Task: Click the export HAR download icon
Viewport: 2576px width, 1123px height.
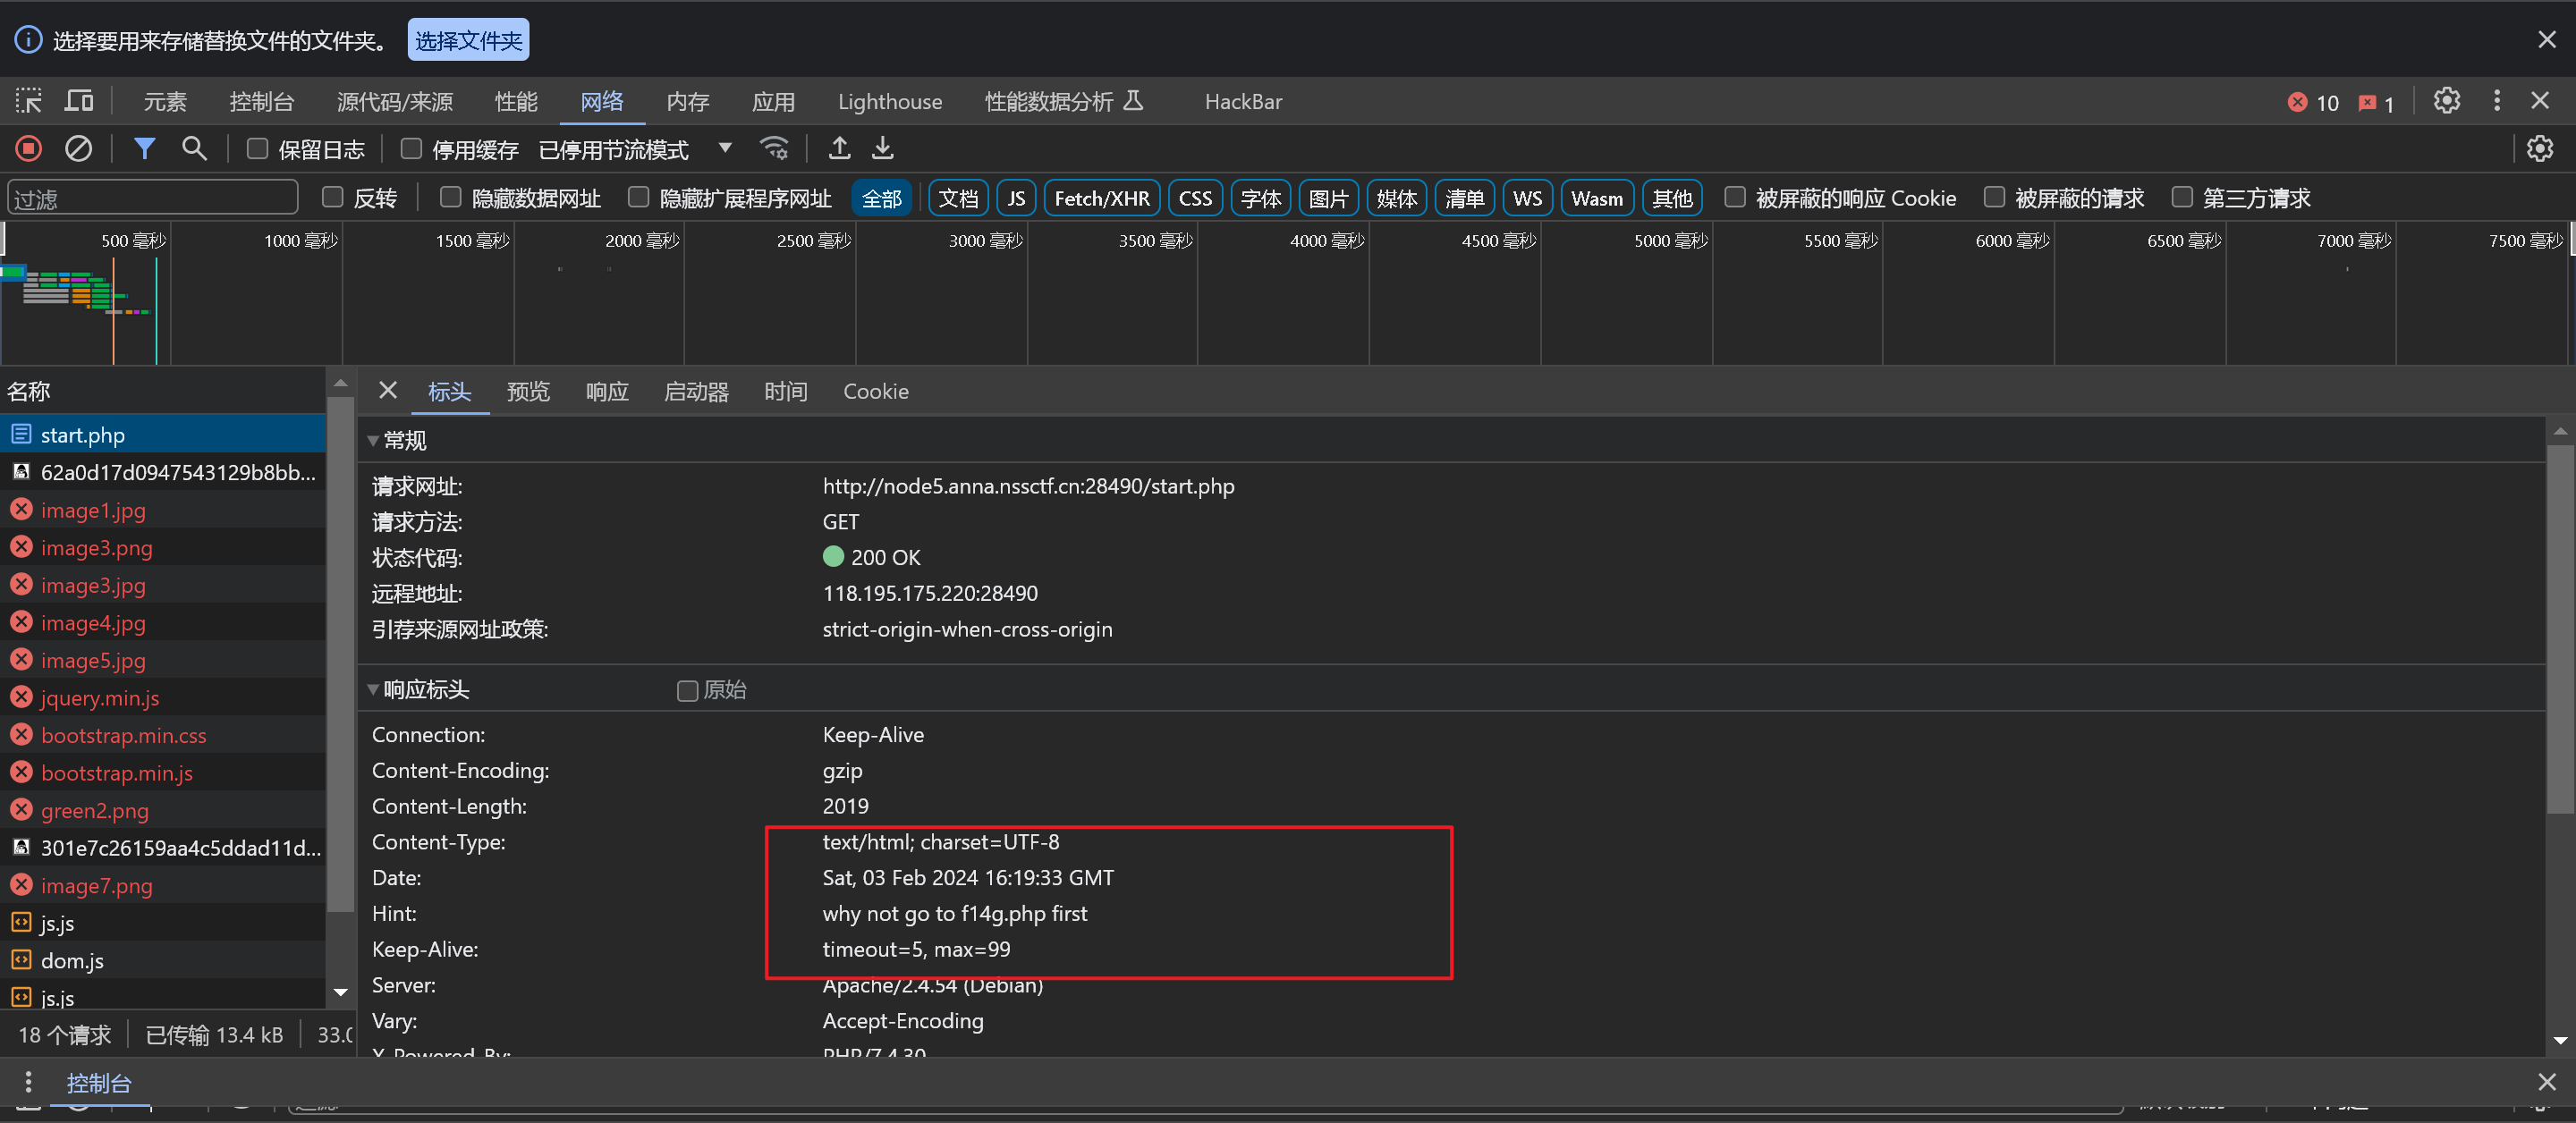Action: [882, 149]
